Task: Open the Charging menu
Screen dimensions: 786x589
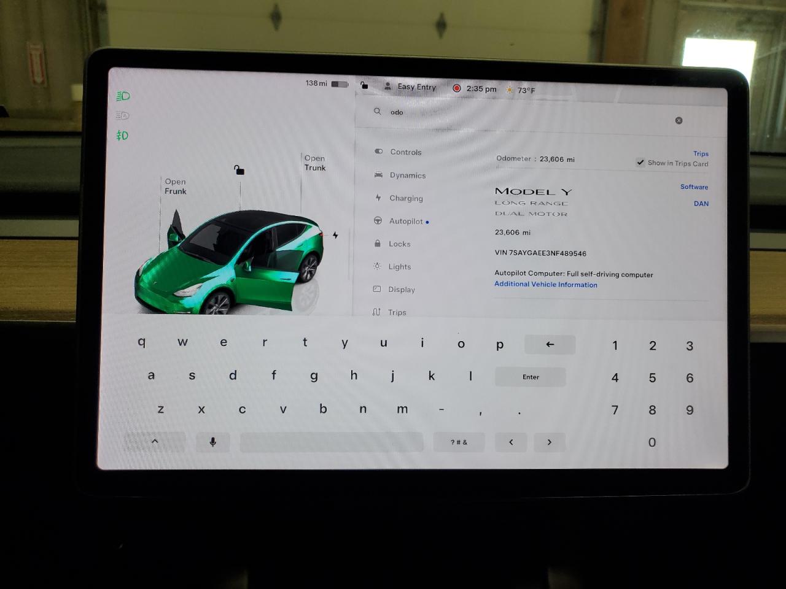Action: tap(399, 198)
